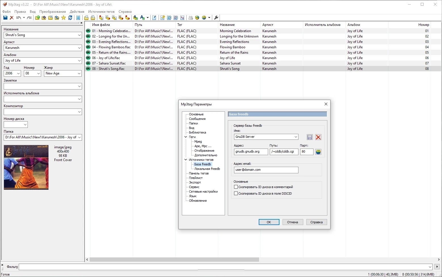Click the red X Remove tag toolbar icon

coord(12,18)
